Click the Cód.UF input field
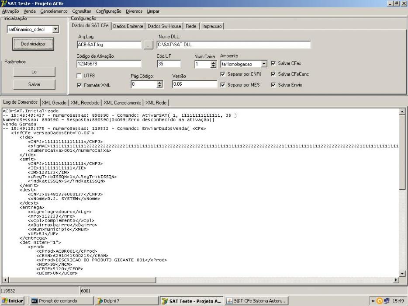408x306 pixels. point(169,64)
